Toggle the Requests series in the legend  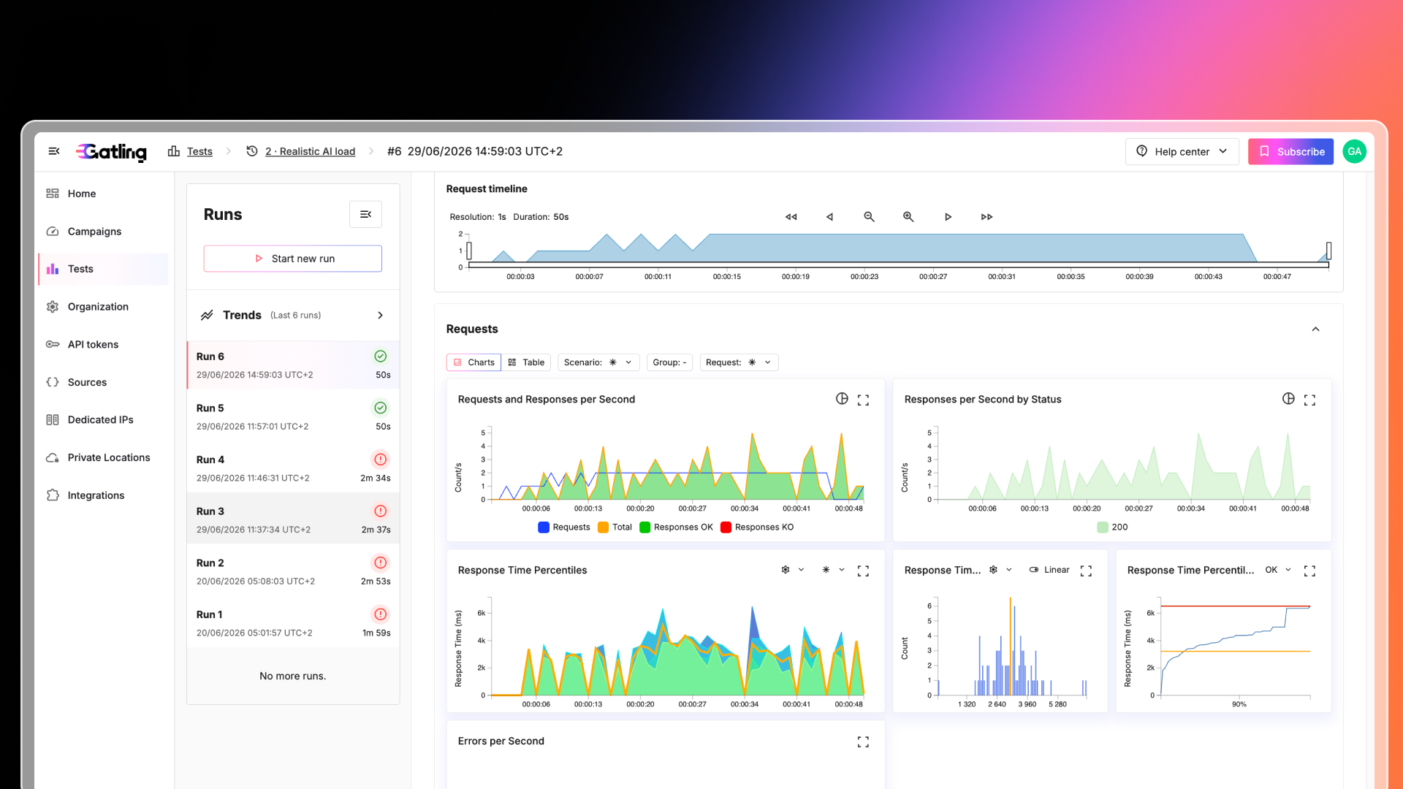[563, 527]
